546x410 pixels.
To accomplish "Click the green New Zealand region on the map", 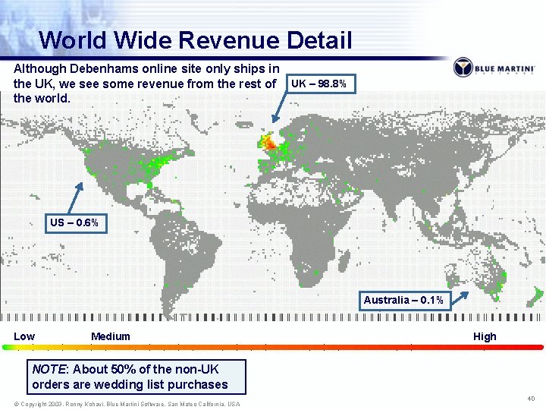I will (x=535, y=297).
